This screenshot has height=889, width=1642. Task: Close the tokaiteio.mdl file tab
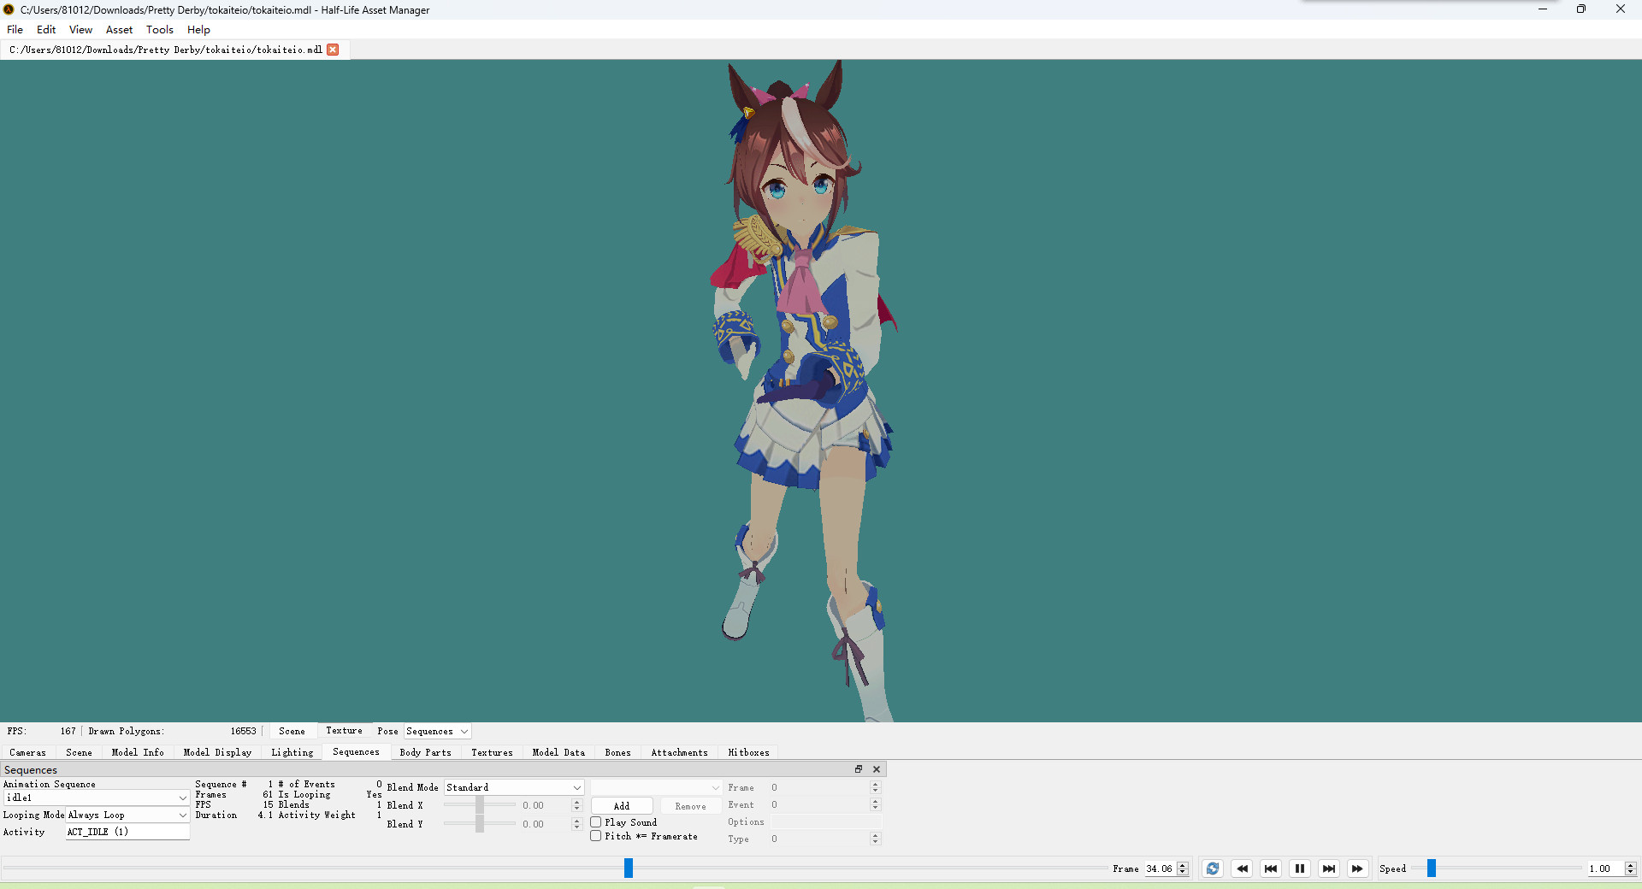(333, 50)
